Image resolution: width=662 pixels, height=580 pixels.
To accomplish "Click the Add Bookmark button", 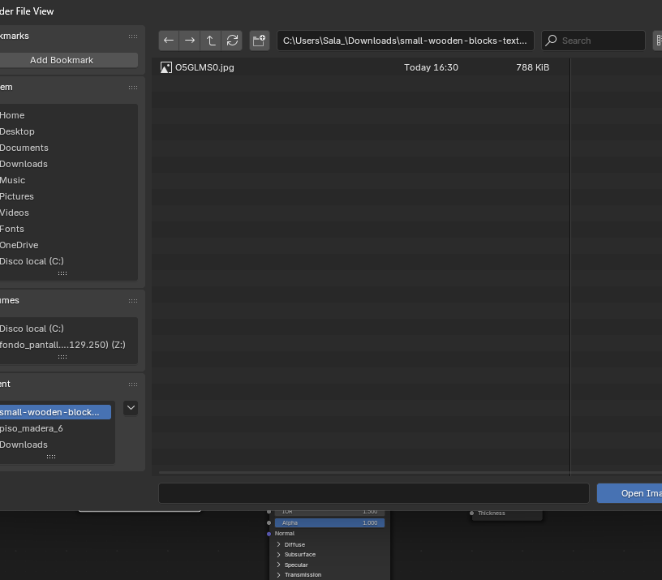I will pyautogui.click(x=62, y=60).
